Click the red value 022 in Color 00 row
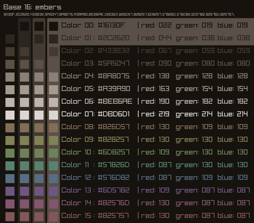The height and width of the screenshot is (223, 254). (164, 25)
